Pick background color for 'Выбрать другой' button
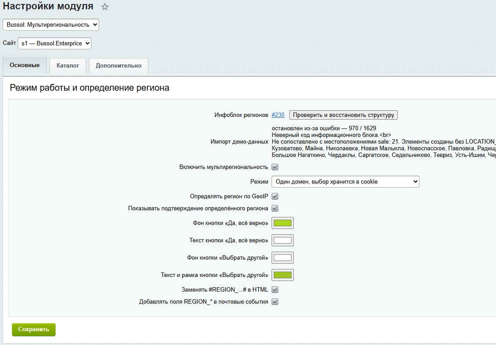The image size is (496, 345). [x=283, y=258]
